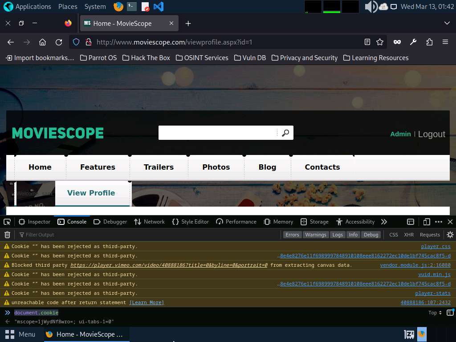Open the Top frame context dropdown

click(435, 313)
